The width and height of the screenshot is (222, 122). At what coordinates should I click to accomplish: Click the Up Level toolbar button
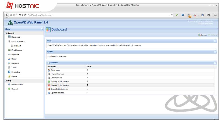coord(213,35)
